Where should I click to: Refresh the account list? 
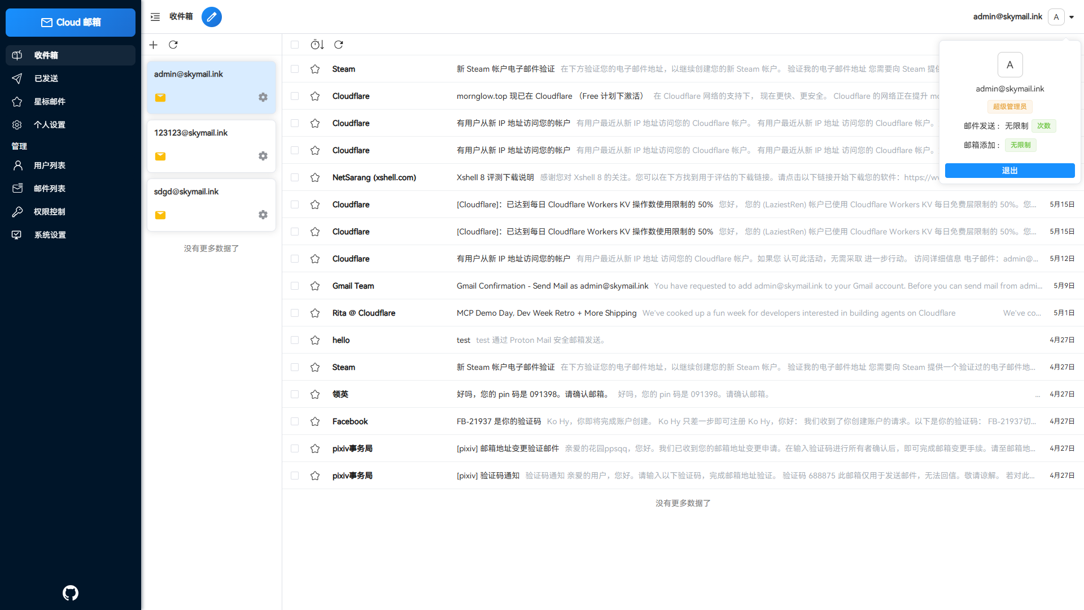click(173, 45)
